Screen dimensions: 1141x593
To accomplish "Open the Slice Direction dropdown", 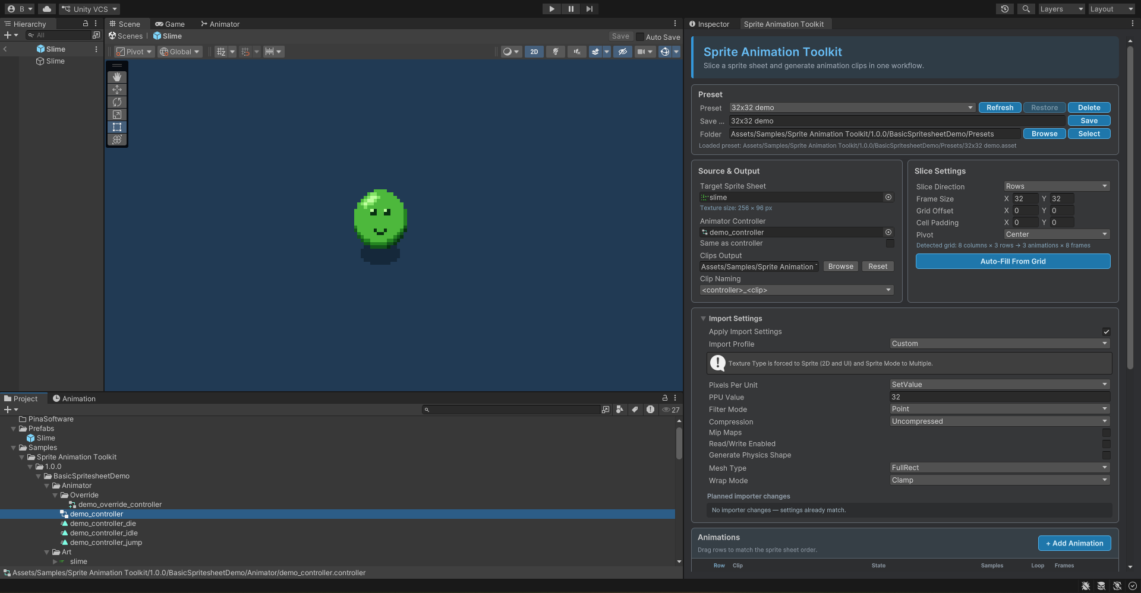I will tap(1057, 186).
